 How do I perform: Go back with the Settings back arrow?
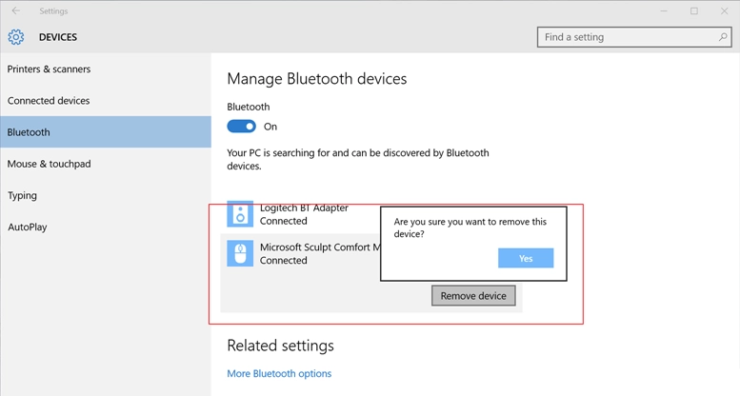tap(16, 10)
